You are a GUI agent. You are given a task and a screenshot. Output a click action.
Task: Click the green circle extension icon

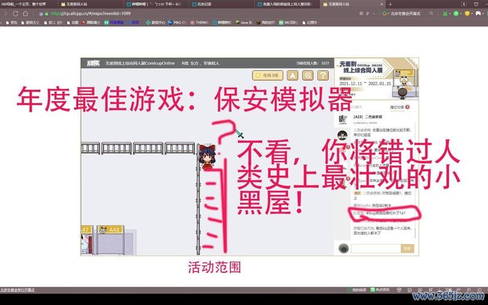tap(456, 13)
